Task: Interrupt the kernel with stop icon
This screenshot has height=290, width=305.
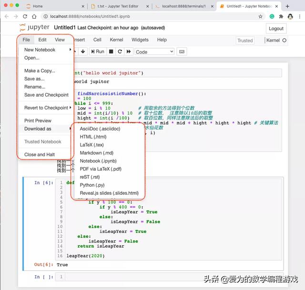Action: point(111,51)
